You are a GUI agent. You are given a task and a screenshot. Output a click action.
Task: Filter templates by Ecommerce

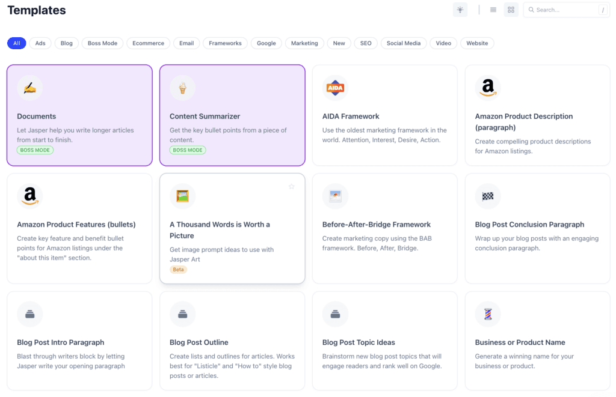pos(148,43)
